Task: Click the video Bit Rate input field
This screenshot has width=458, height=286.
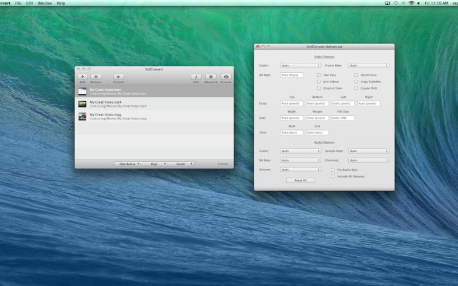Action: coord(291,75)
